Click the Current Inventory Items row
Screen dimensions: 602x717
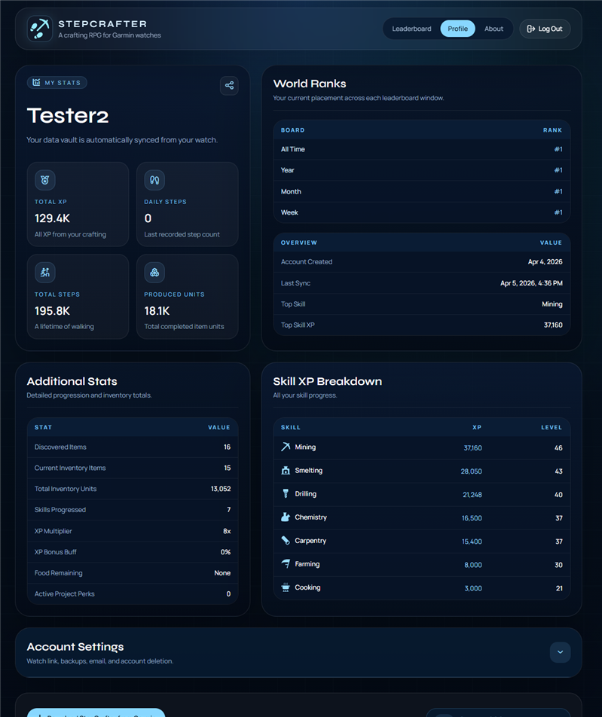coord(133,468)
